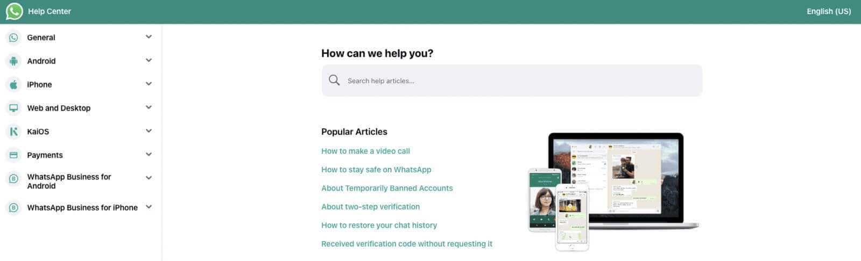Click the KaiOS K icon
The height and width of the screenshot is (261, 861).
click(13, 132)
